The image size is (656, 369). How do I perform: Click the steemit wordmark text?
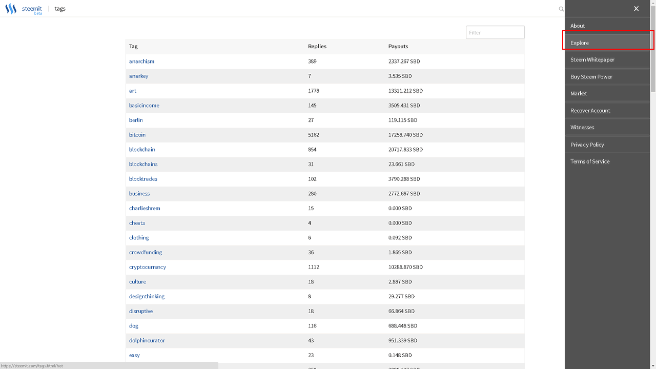[32, 8]
